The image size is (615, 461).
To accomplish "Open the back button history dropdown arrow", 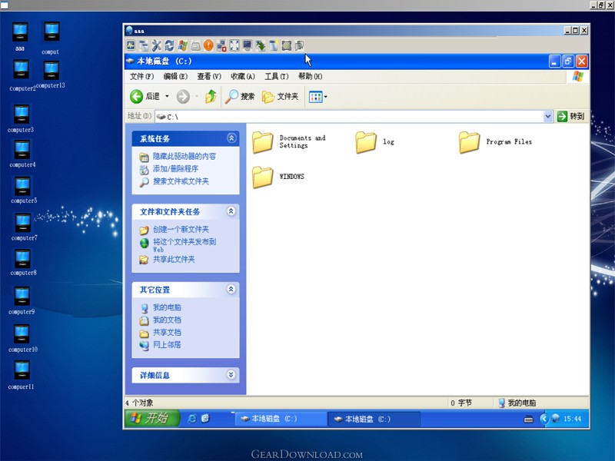I will (167, 97).
